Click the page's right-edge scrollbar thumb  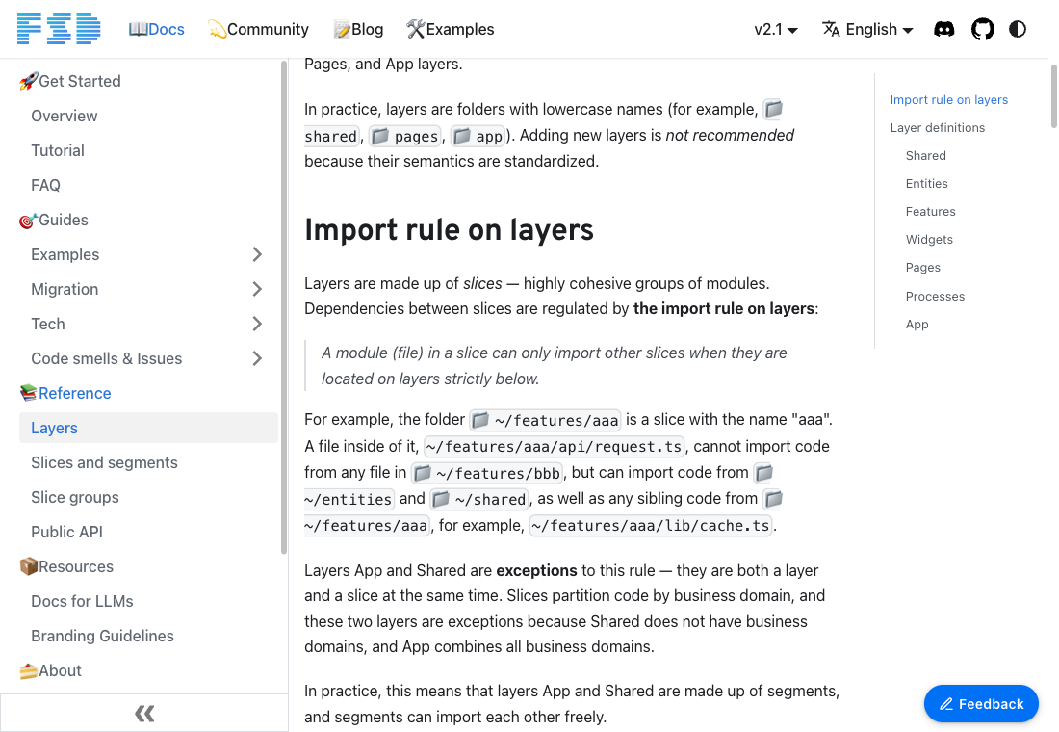coord(1053,94)
